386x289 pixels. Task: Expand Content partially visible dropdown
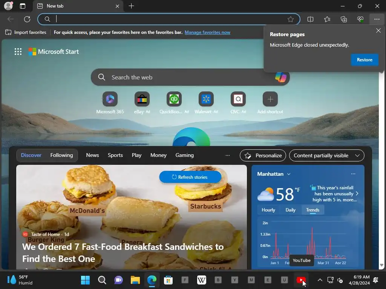pyautogui.click(x=327, y=155)
